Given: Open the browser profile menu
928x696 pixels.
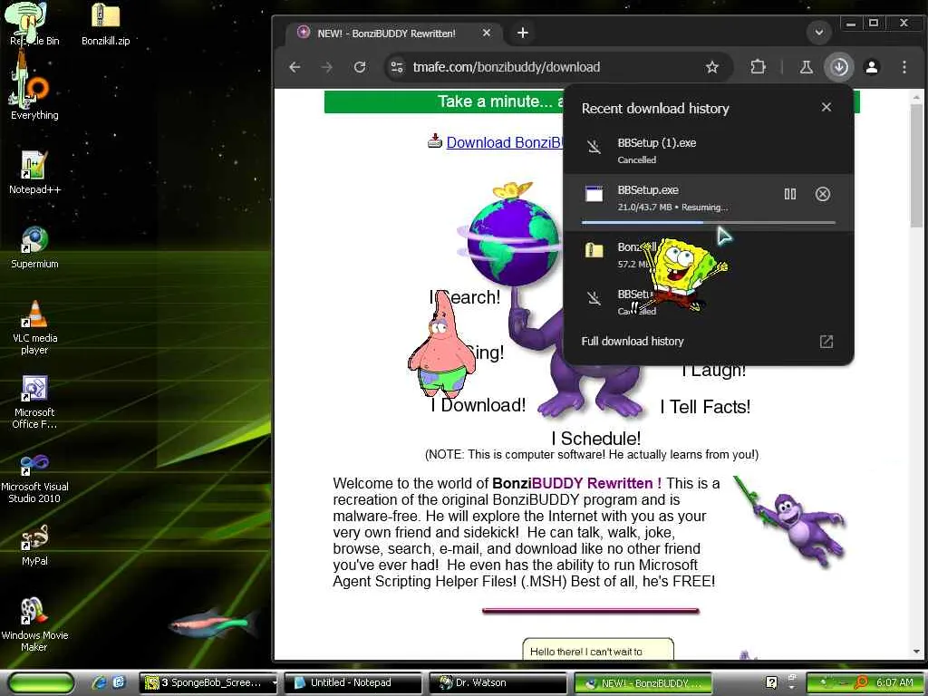Looking at the screenshot, I should point(872,67).
